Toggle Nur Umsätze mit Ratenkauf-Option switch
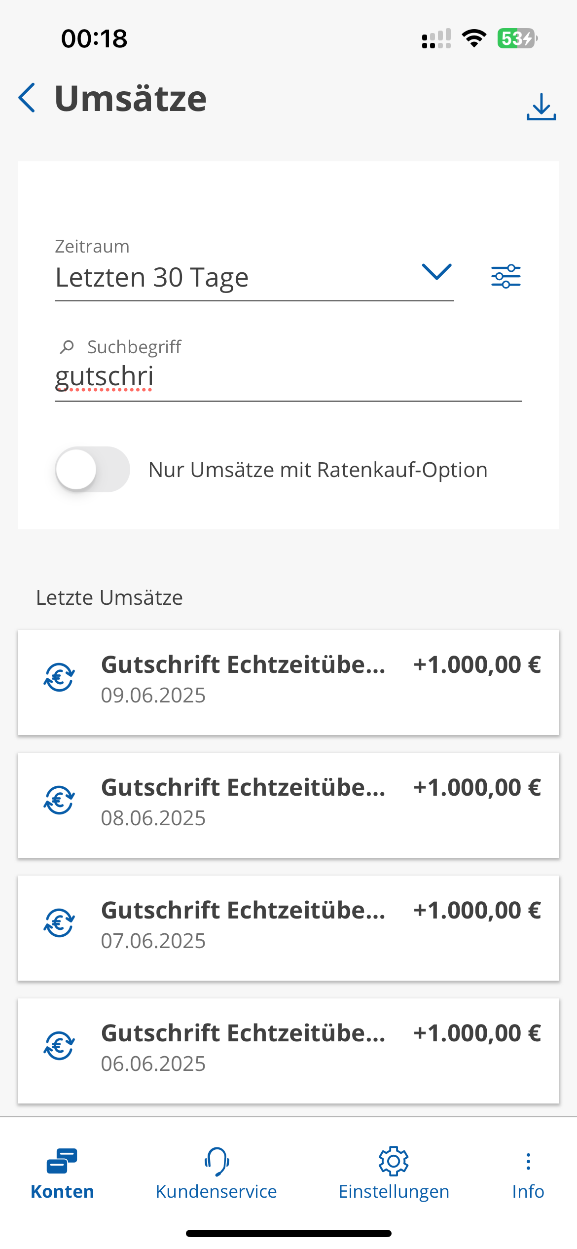 pyautogui.click(x=92, y=469)
